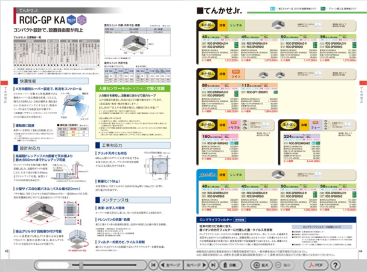The width and height of the screenshot is (367, 272).
Task: Click the 清潔・お手入れ簡単 subheading
Action: pos(111,208)
